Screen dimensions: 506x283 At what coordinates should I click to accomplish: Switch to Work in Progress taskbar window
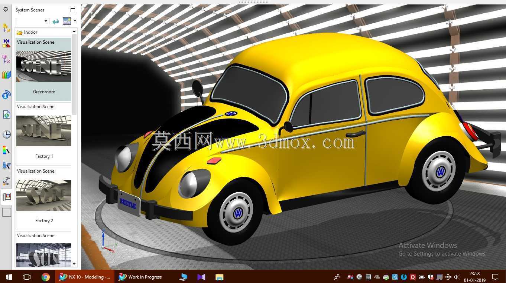pos(140,277)
